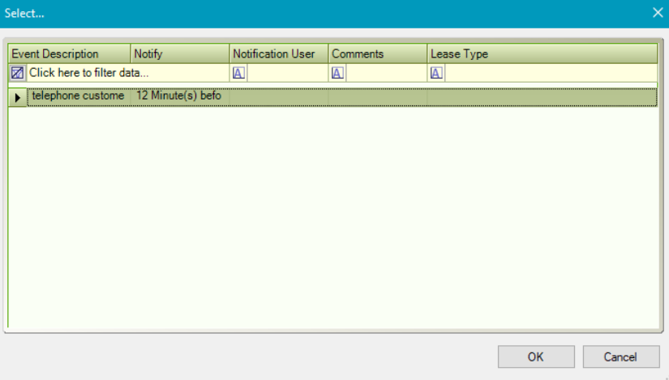Focus the Lease Type filter text field

(x=550, y=73)
